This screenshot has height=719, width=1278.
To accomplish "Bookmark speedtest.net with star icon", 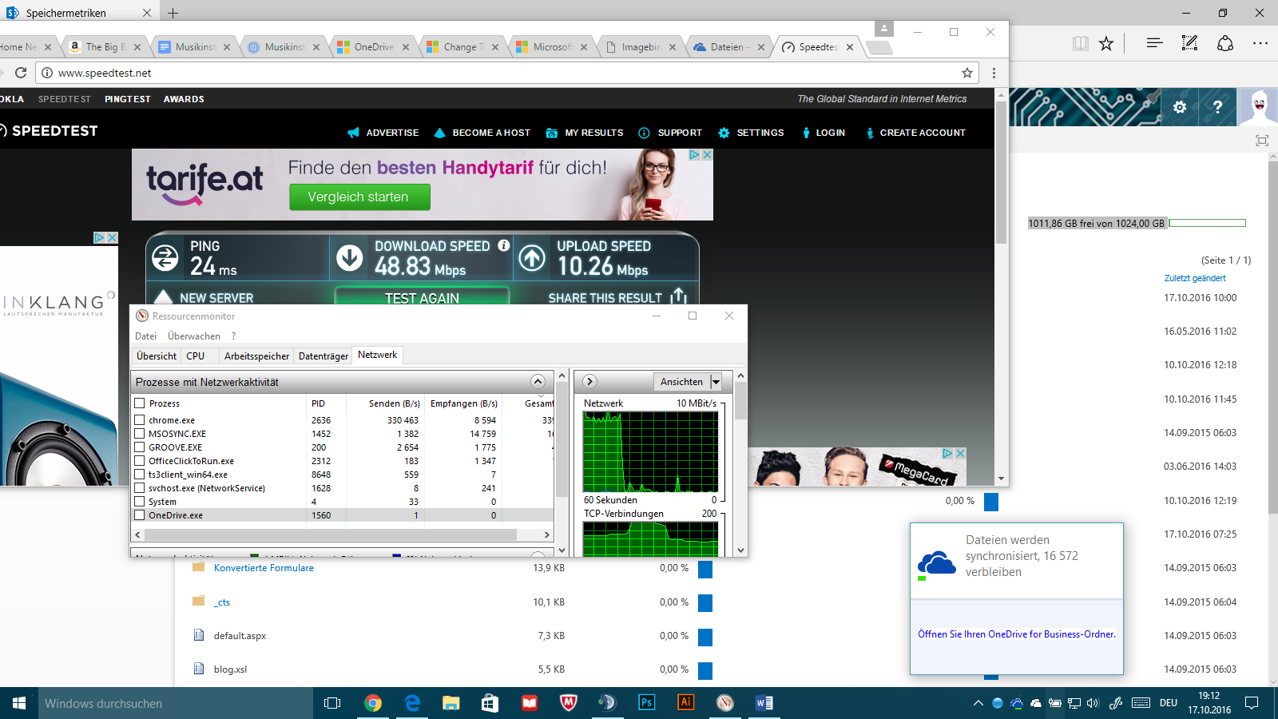I will click(967, 73).
